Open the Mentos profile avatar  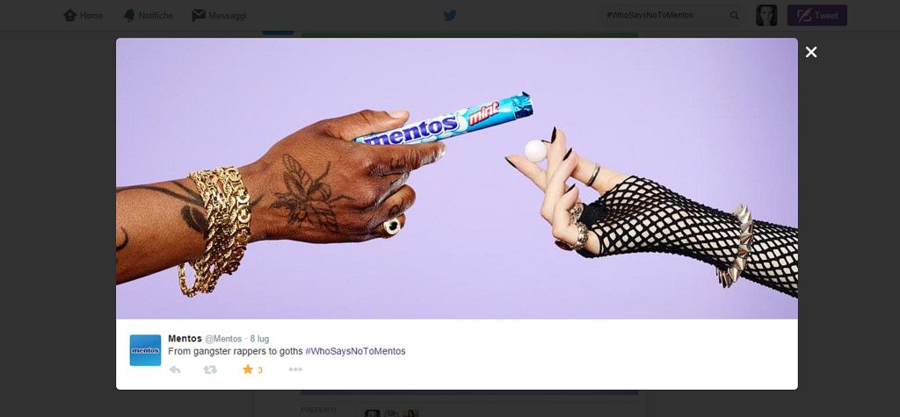coord(145,350)
